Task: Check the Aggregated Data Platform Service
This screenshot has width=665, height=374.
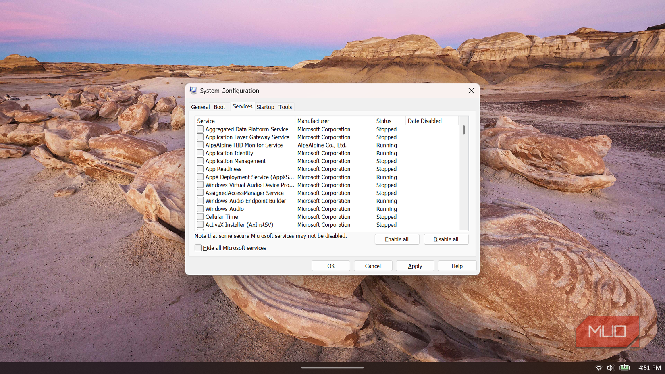Action: (200, 129)
